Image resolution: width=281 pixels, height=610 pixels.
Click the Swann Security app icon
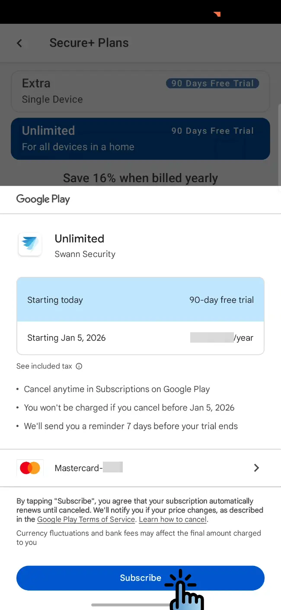[30, 244]
